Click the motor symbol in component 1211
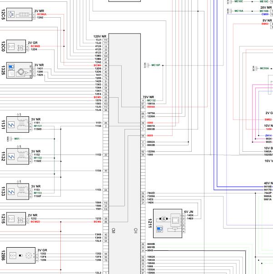This screenshot has width=273, height=274. 164,219
